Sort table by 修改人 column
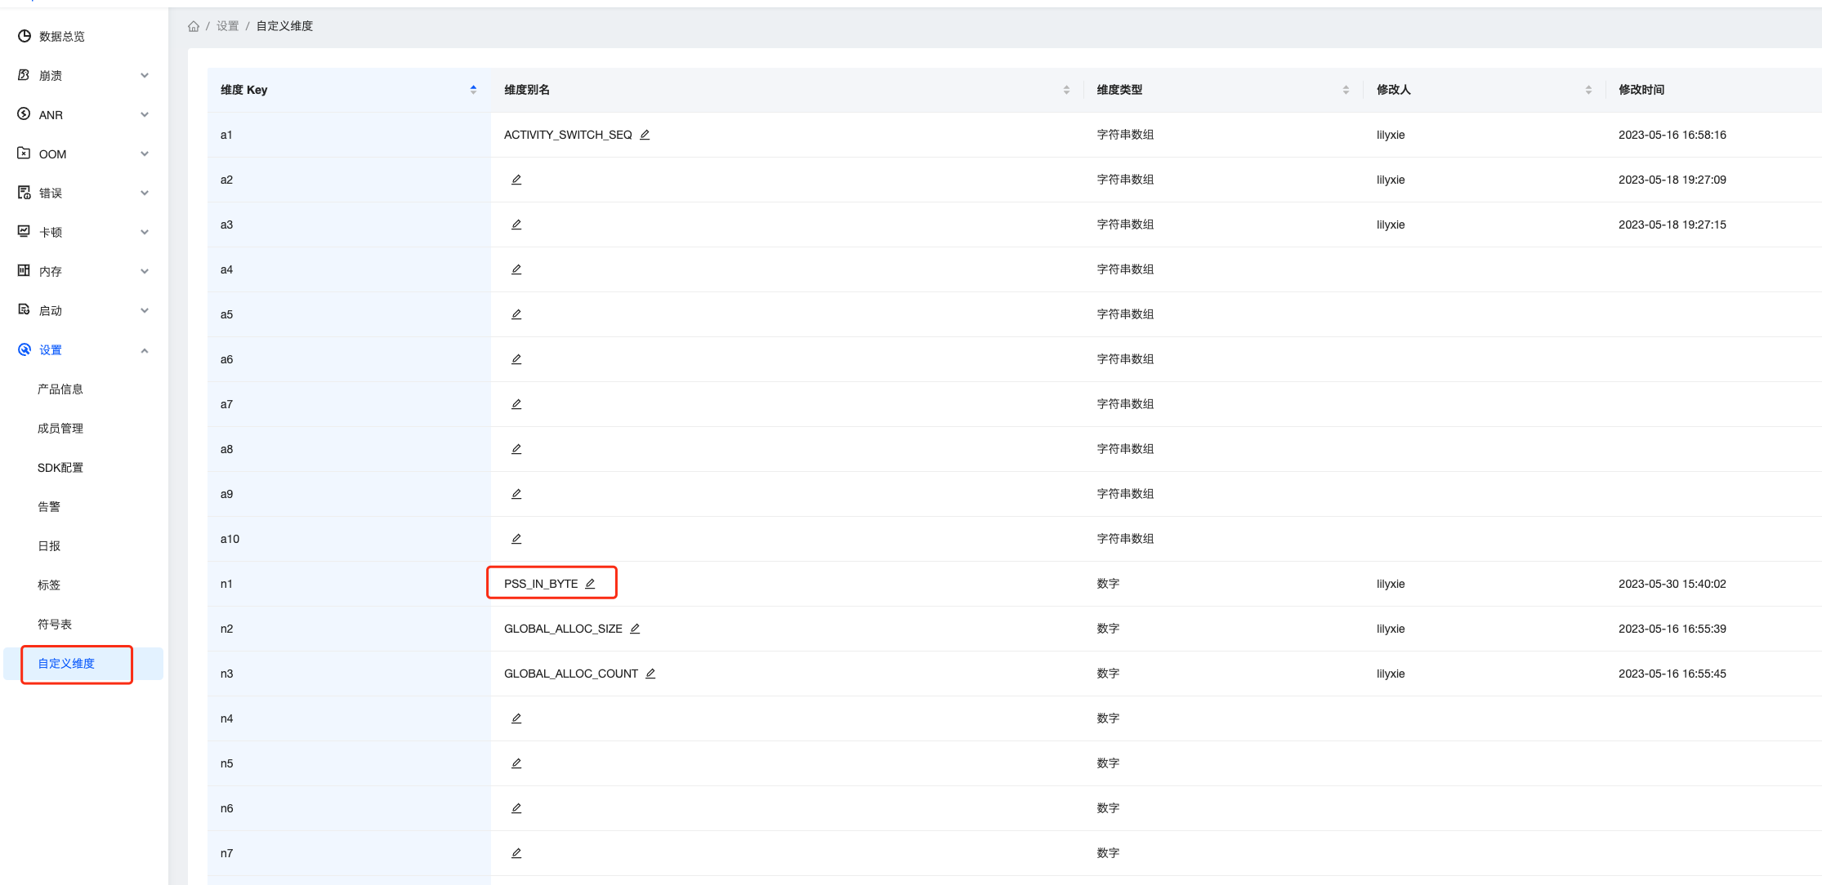 pos(1588,90)
